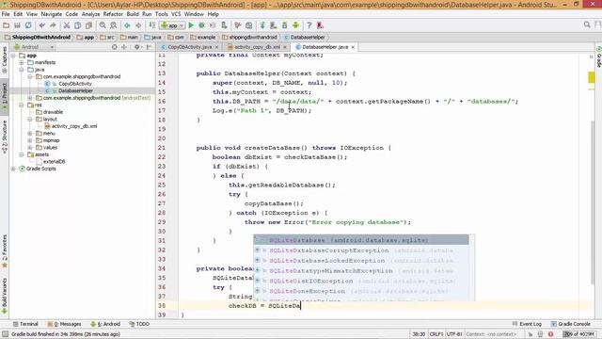Open the Refactor menu
The image size is (602, 339).
(x=113, y=14)
